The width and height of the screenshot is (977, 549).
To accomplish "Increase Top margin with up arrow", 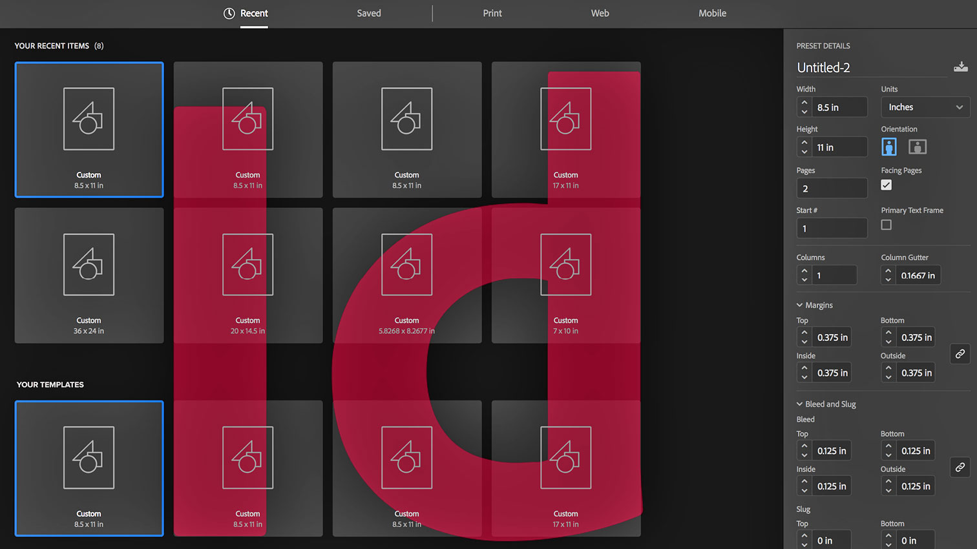I will 804,333.
